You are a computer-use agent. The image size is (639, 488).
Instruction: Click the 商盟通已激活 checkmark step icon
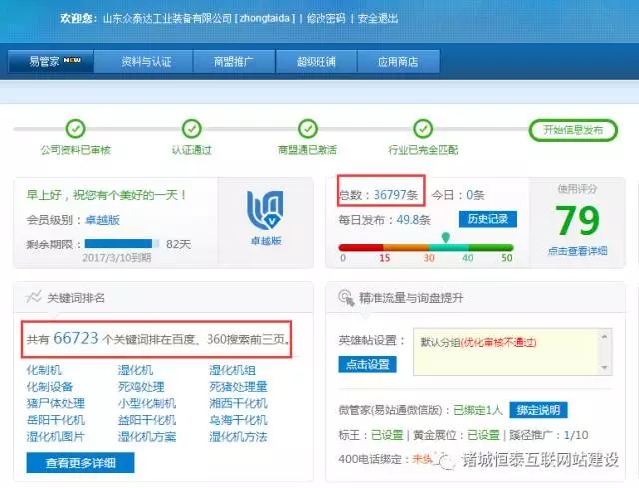point(308,129)
